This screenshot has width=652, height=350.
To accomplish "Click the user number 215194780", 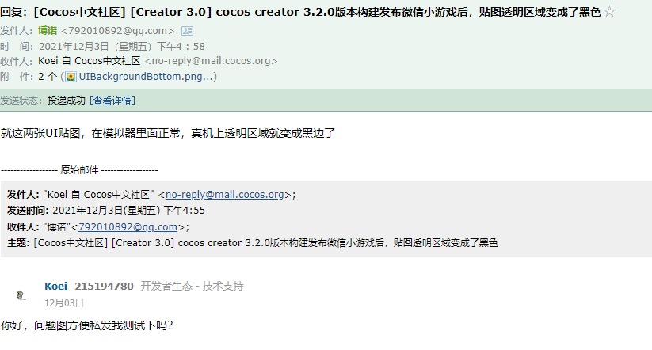I will 104,286.
